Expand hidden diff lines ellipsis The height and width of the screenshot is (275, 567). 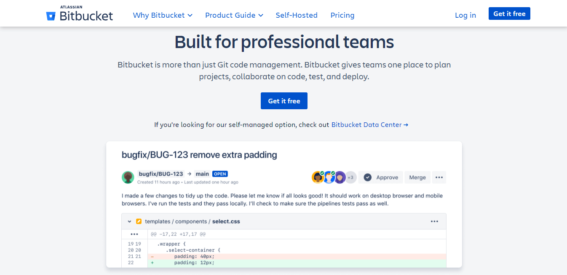pyautogui.click(x=134, y=234)
